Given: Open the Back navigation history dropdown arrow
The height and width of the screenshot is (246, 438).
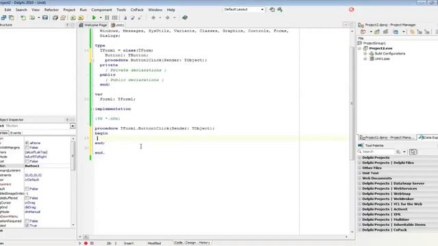Looking at the screenshot, I should coord(160,18).
